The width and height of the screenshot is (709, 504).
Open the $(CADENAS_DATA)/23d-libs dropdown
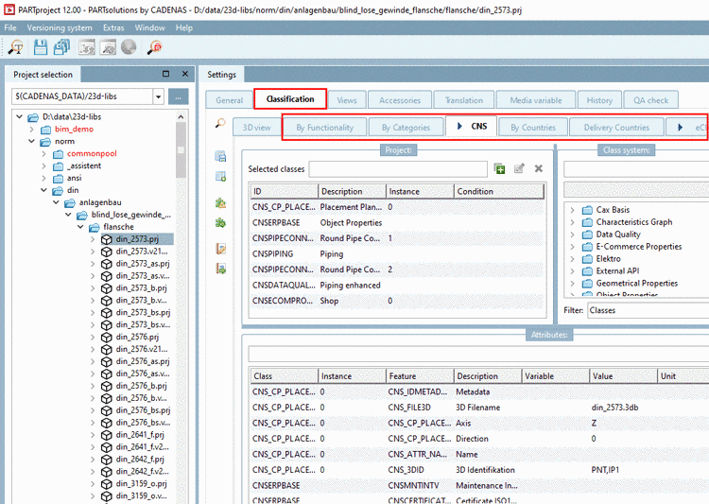[x=157, y=96]
